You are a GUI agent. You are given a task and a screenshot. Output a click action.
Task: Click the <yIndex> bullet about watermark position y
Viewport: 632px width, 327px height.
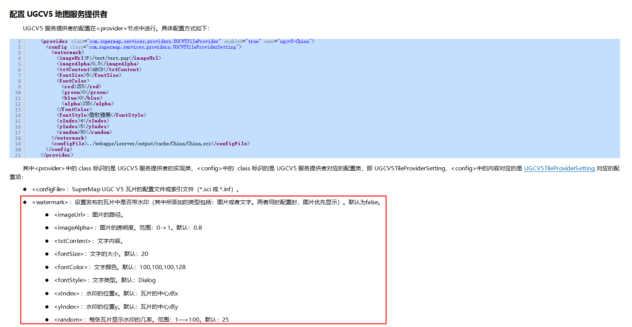coord(116,307)
